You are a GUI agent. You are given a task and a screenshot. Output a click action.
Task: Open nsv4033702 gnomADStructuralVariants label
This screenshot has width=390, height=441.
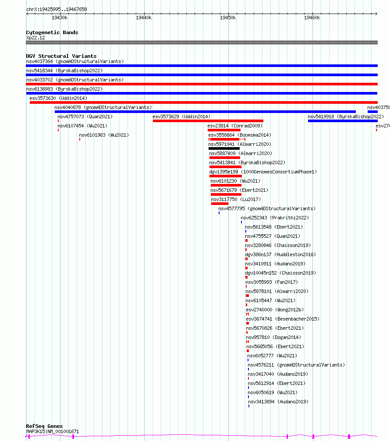coord(75,80)
